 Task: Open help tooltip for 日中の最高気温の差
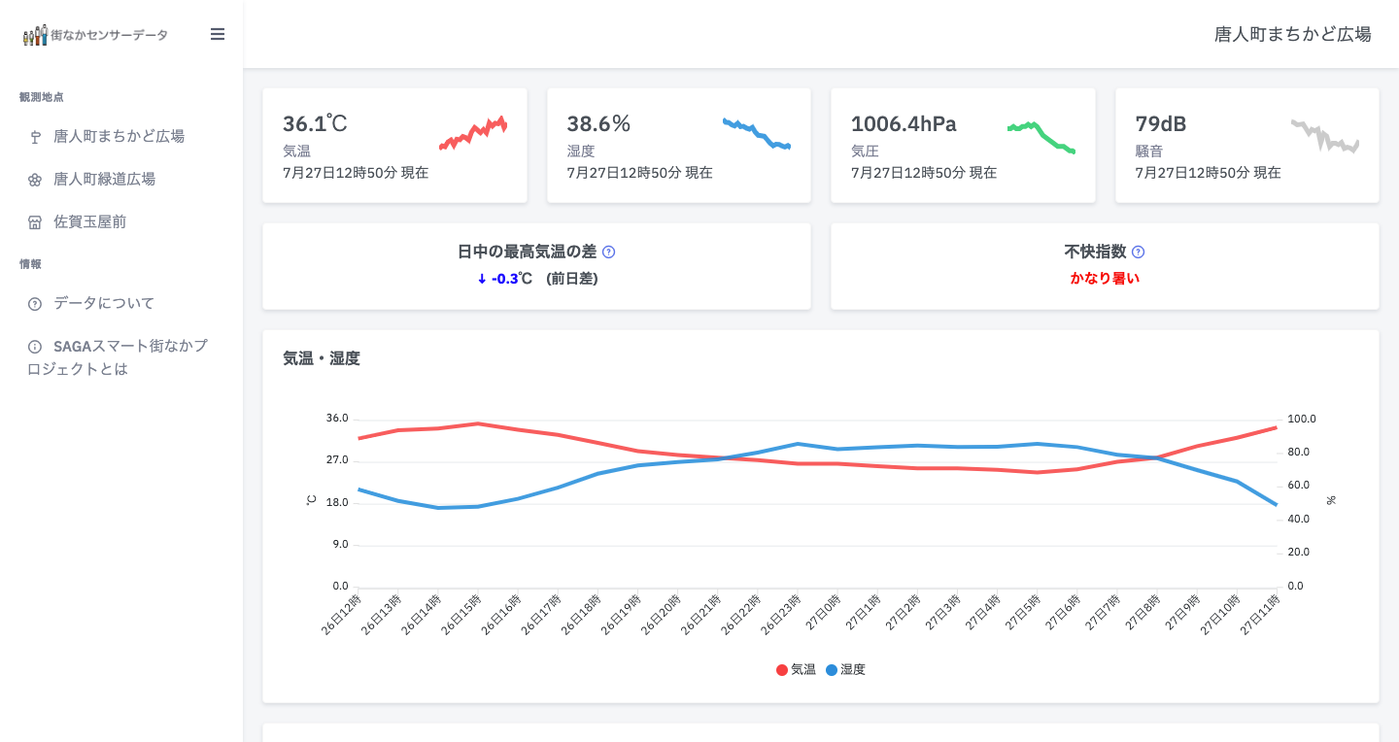(x=609, y=253)
